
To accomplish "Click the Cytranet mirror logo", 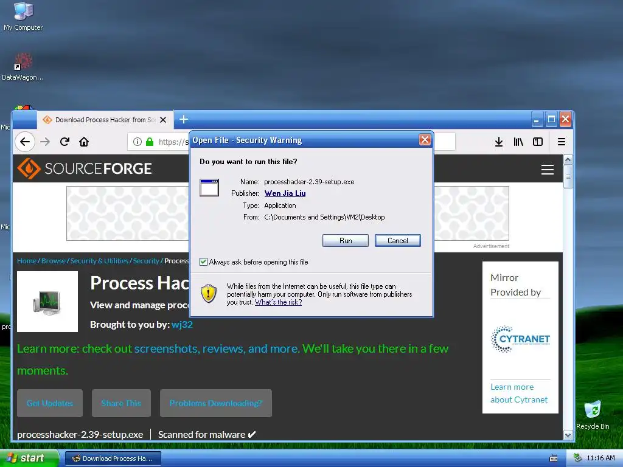I will click(x=521, y=339).
